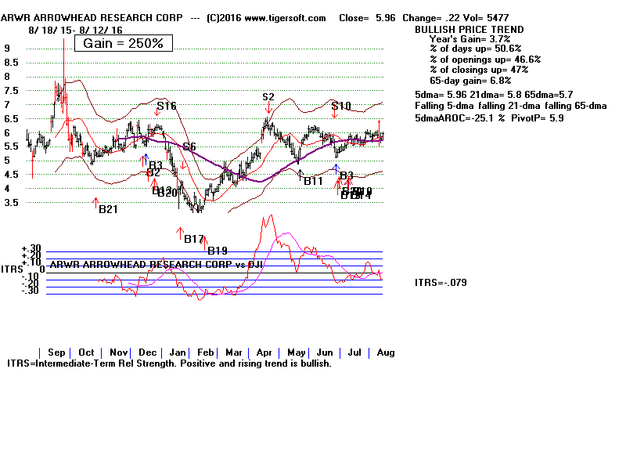Click the Gain = 250% box

124,43
